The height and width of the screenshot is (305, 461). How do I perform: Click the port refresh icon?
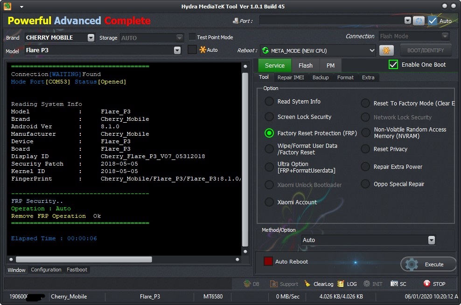(419, 21)
